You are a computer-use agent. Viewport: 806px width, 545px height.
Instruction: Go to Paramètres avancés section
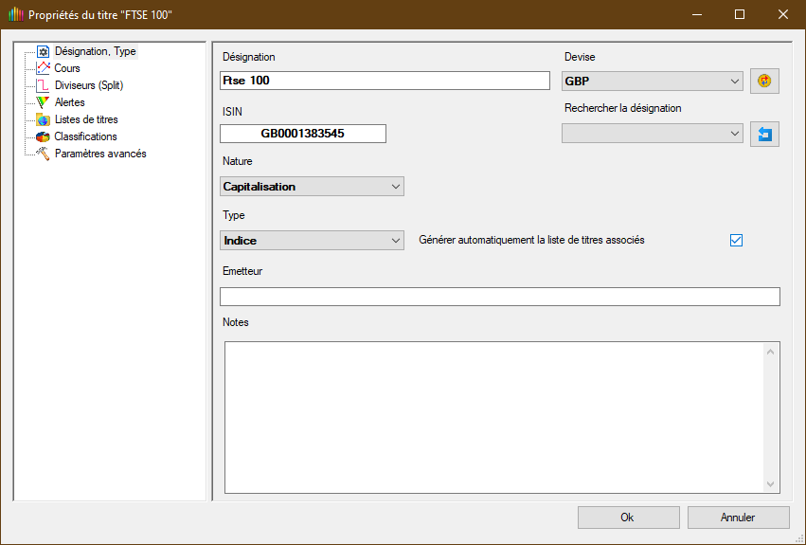point(100,154)
